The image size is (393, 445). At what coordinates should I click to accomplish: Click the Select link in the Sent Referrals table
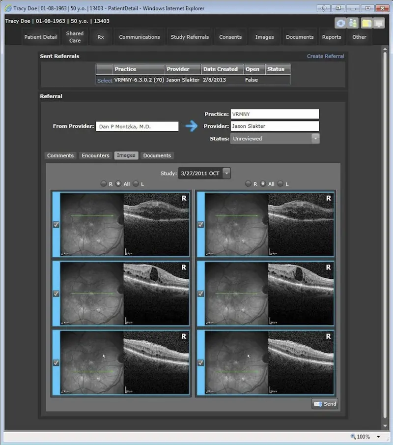pyautogui.click(x=105, y=80)
